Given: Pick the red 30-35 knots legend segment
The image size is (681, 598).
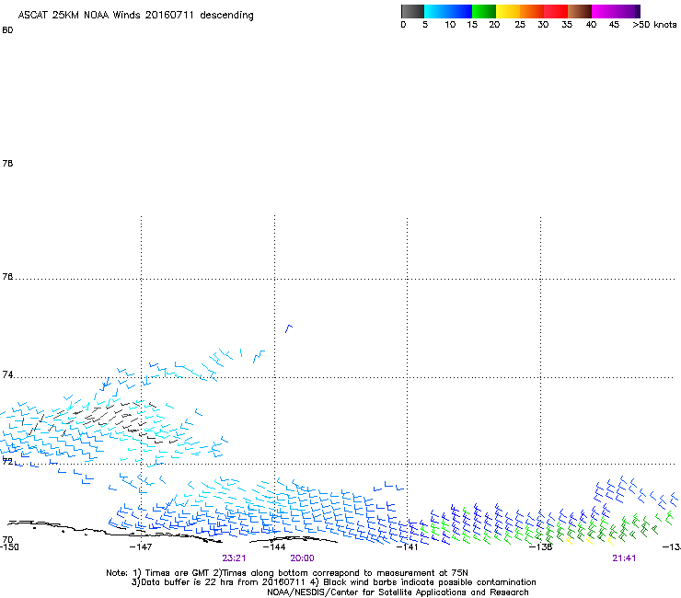Looking at the screenshot, I should tap(556, 11).
